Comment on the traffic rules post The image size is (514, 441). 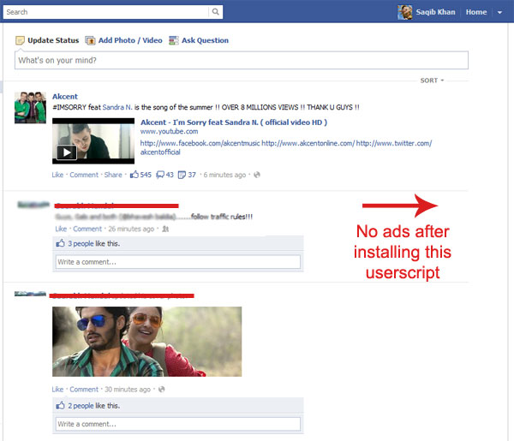pyautogui.click(x=87, y=229)
